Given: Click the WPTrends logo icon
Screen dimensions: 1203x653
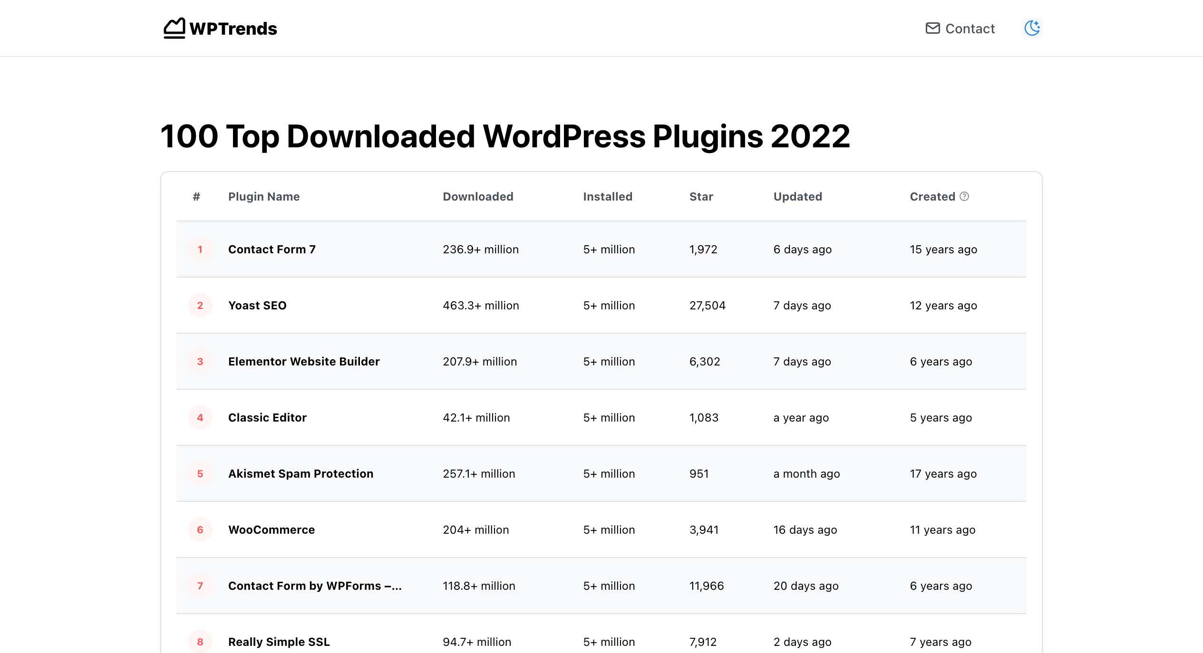Looking at the screenshot, I should tap(174, 28).
